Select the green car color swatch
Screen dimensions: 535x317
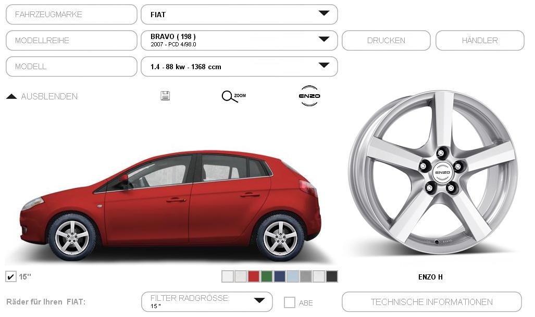click(x=267, y=276)
